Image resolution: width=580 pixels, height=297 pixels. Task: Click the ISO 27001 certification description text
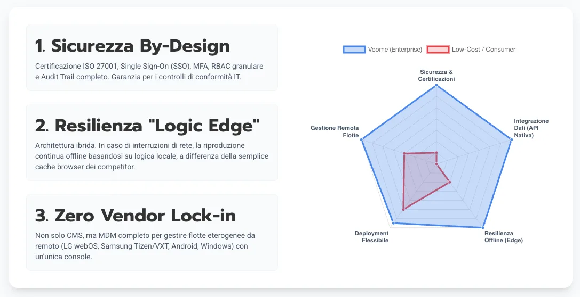[x=149, y=71]
